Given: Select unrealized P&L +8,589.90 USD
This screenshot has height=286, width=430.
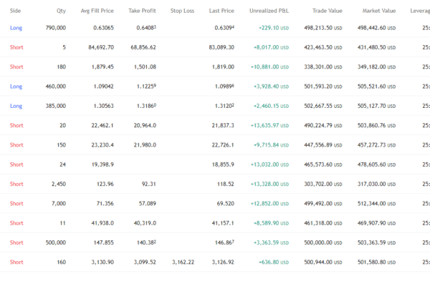Looking at the screenshot, I should tap(271, 223).
